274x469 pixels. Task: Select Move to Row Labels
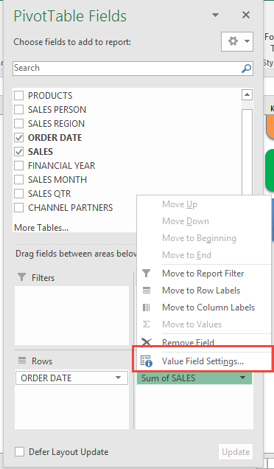pos(201,291)
